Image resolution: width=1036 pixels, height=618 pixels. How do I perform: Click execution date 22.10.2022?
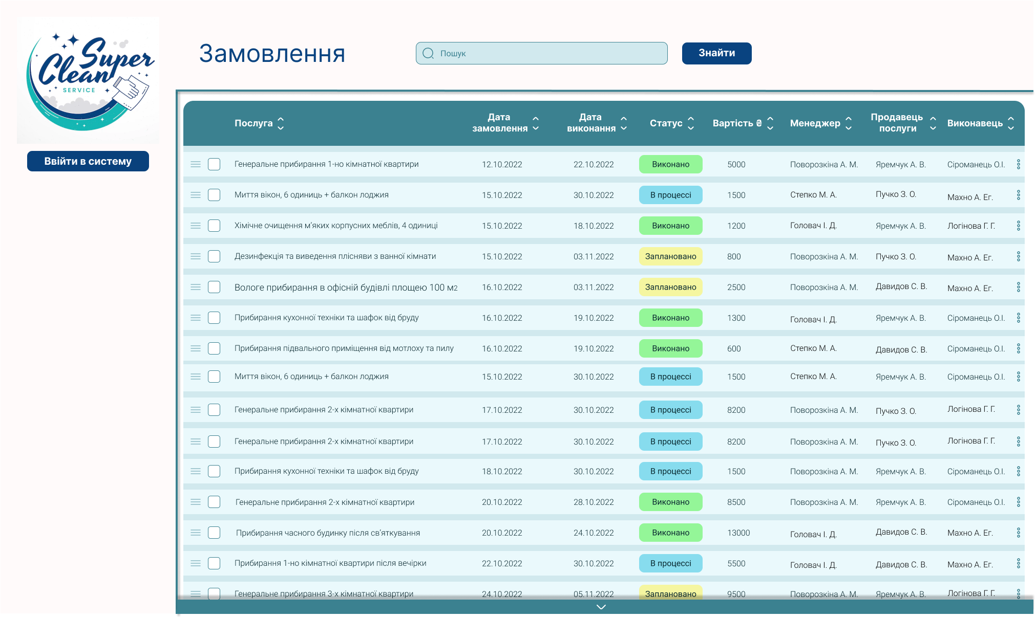pyautogui.click(x=594, y=164)
